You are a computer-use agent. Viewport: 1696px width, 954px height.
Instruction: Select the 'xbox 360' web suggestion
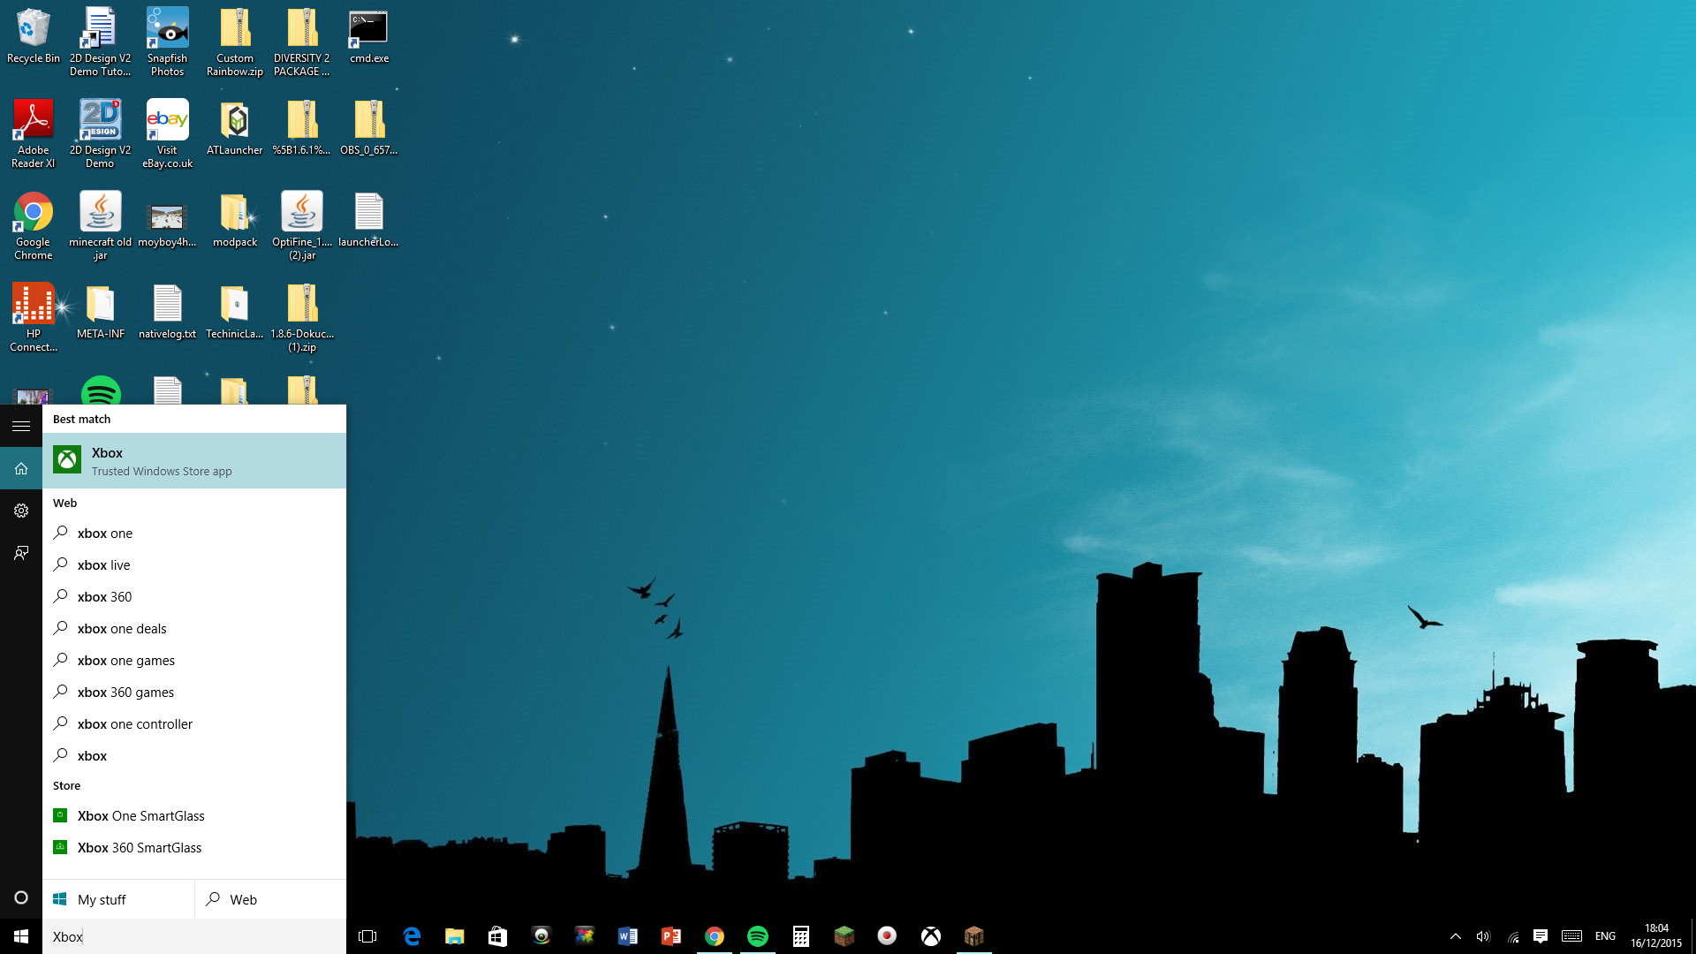194,596
